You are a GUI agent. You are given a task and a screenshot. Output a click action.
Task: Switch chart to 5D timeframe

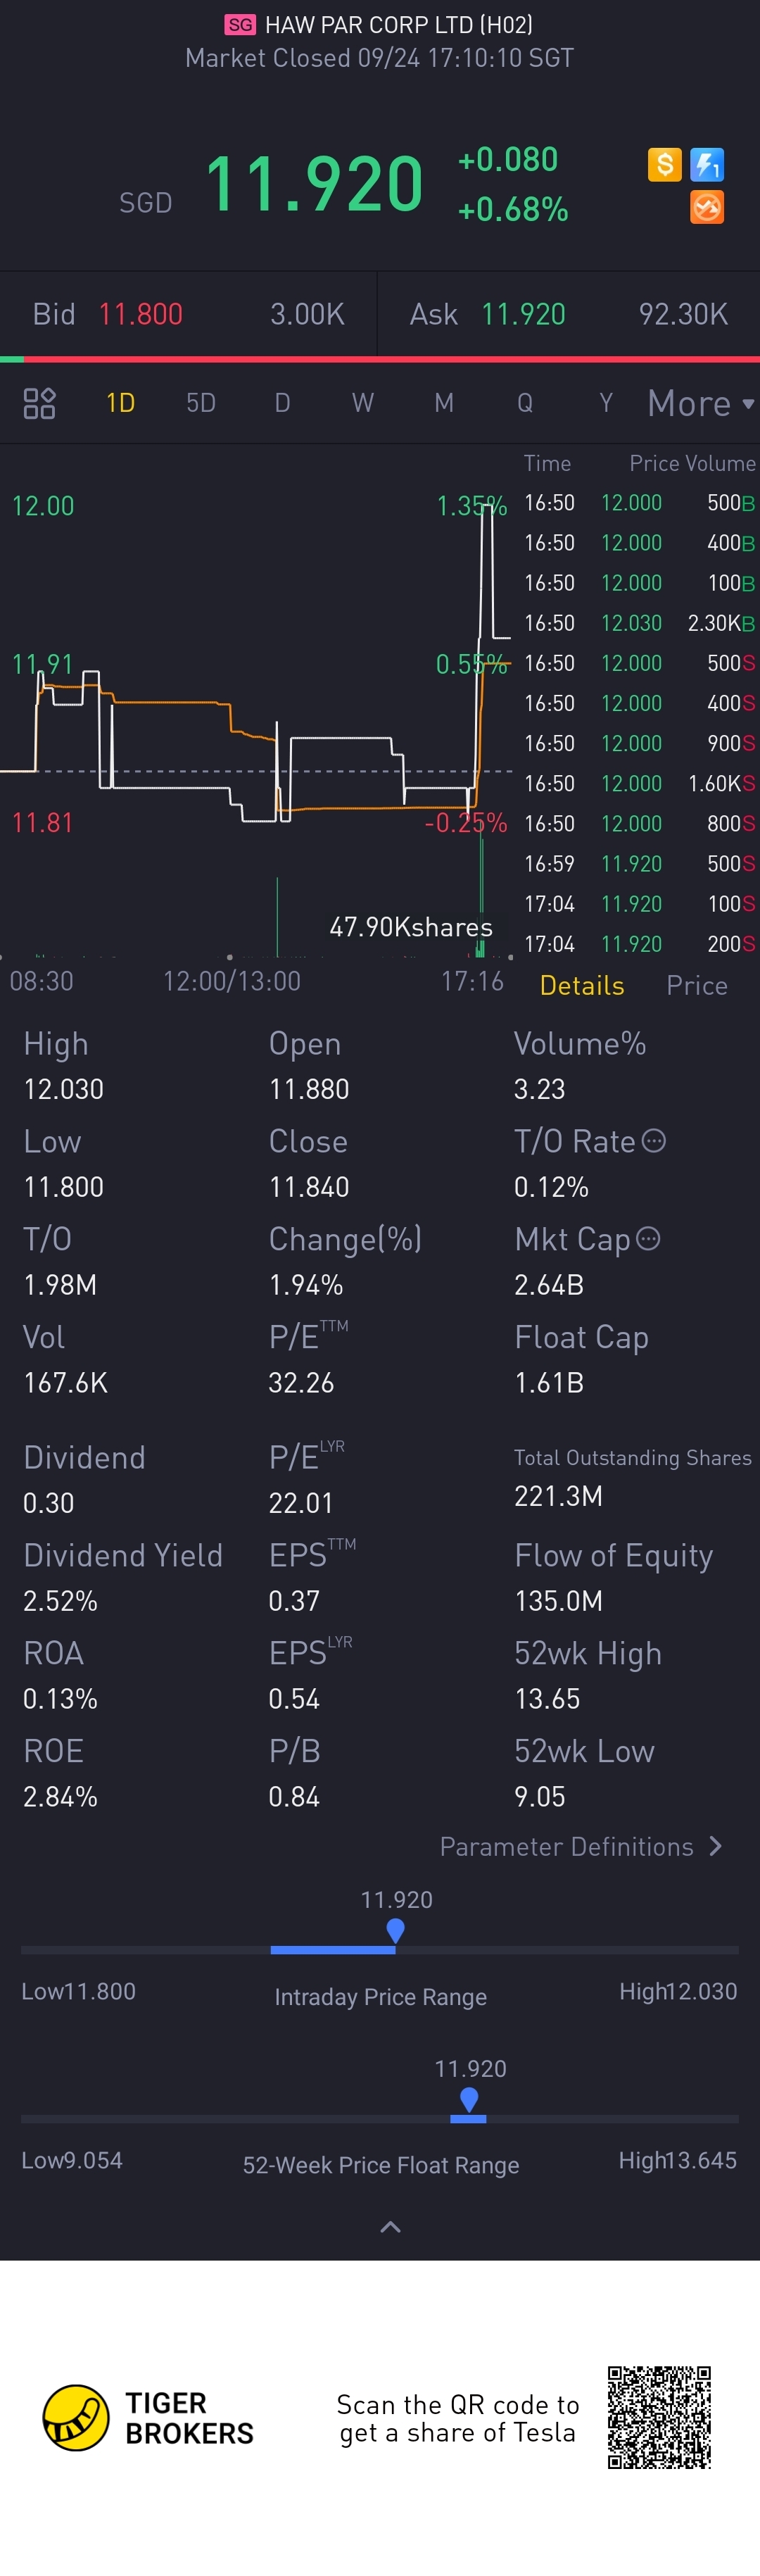point(201,403)
